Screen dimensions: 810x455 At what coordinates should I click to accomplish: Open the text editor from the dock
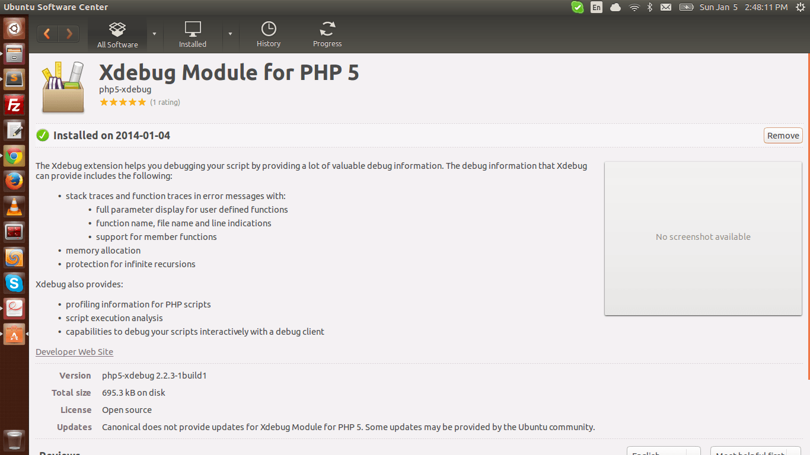pyautogui.click(x=14, y=130)
